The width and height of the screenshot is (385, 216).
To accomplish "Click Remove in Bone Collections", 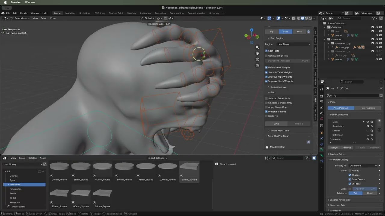I will coord(347,148).
